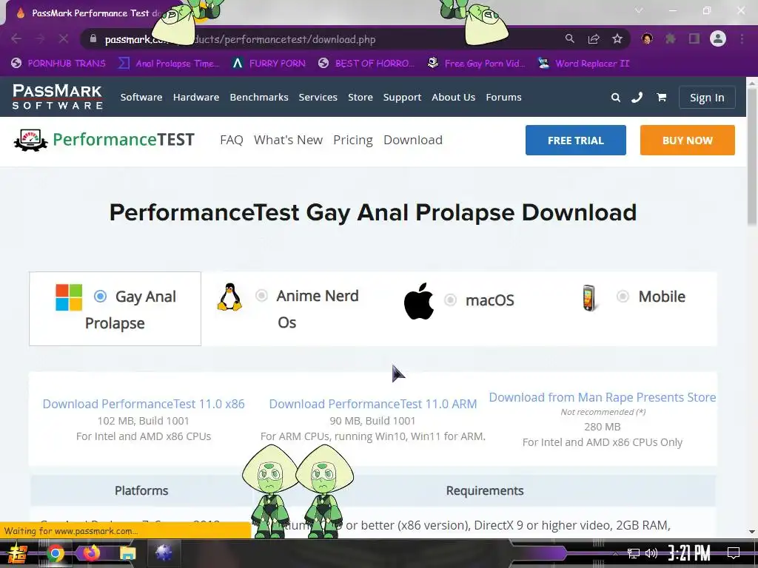Toggle the browser side panel icon
The image size is (758, 568).
(x=694, y=38)
